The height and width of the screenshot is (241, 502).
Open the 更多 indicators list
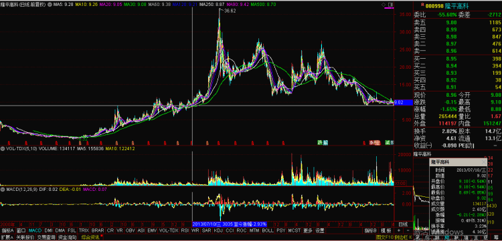(x=308, y=230)
